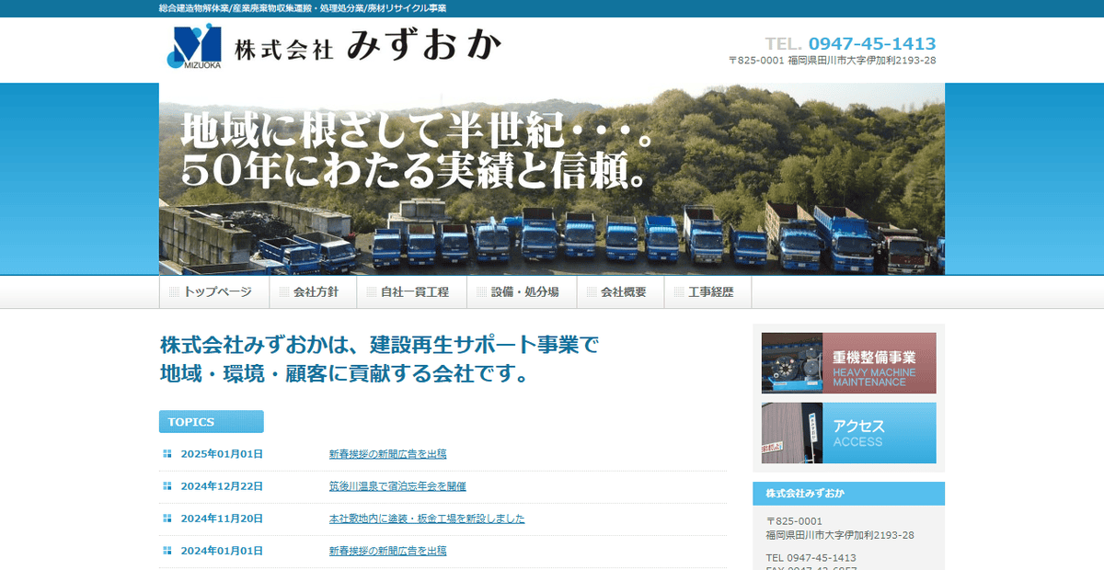The image size is (1104, 570).
Task: Click the truck fleet hero banner image
Action: (551, 179)
